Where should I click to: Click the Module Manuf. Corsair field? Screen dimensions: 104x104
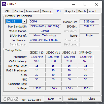pyautogui.click(x=45, y=31)
